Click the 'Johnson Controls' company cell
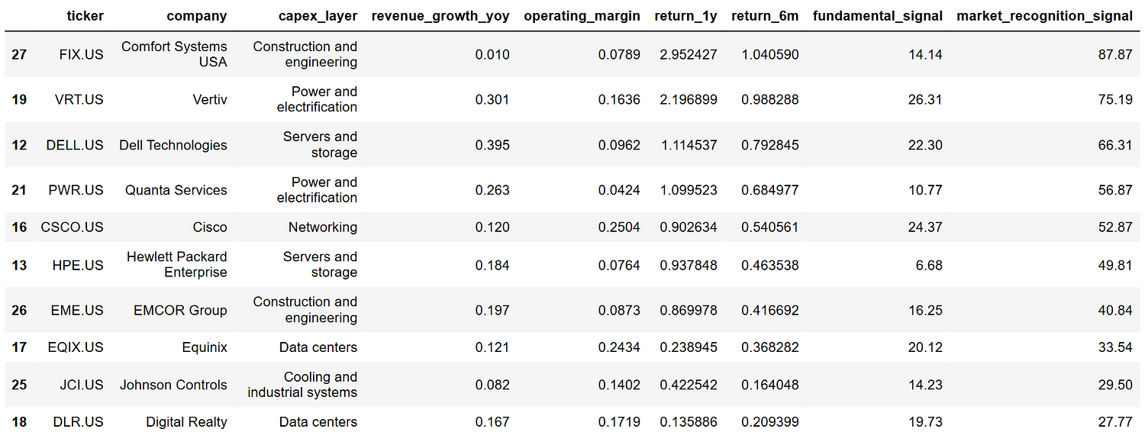1145x442 pixels. point(173,385)
